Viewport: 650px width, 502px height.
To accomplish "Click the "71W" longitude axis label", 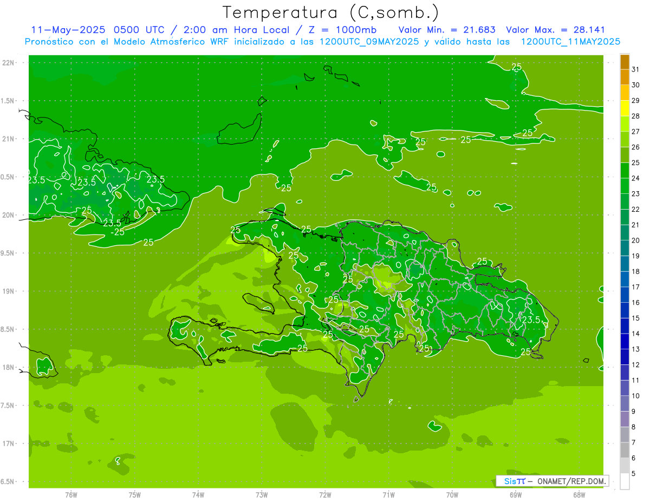I will [x=388, y=495].
